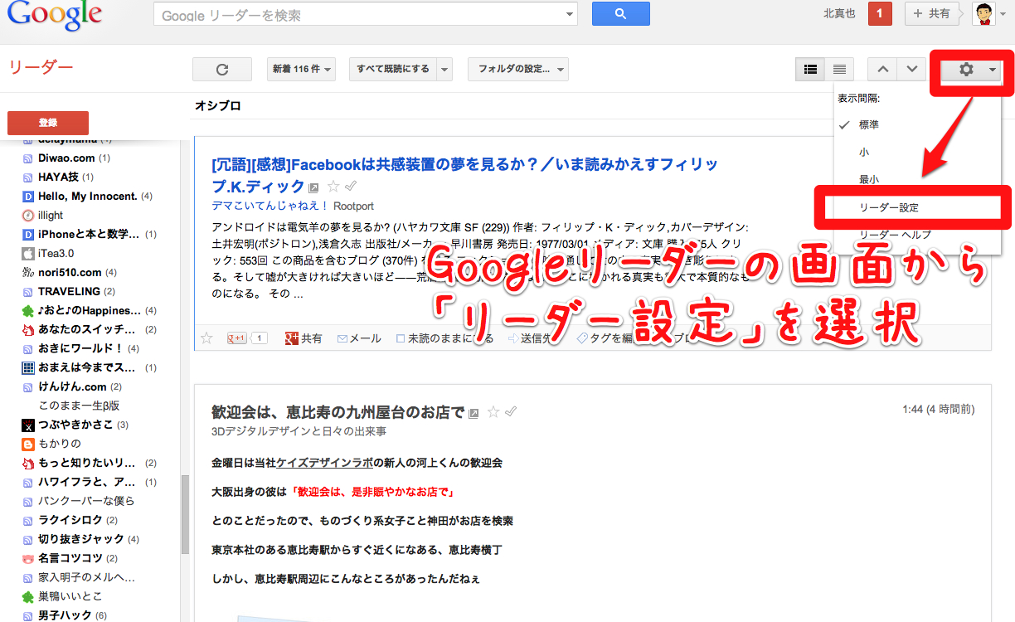Image resolution: width=1015 pixels, height=622 pixels.
Task: Click the refresh feed button
Action: tap(221, 70)
